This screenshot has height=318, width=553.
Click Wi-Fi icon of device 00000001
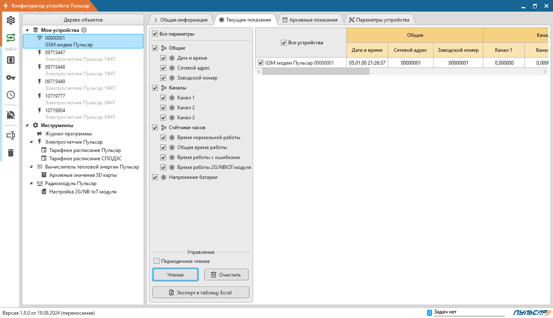tap(40, 38)
